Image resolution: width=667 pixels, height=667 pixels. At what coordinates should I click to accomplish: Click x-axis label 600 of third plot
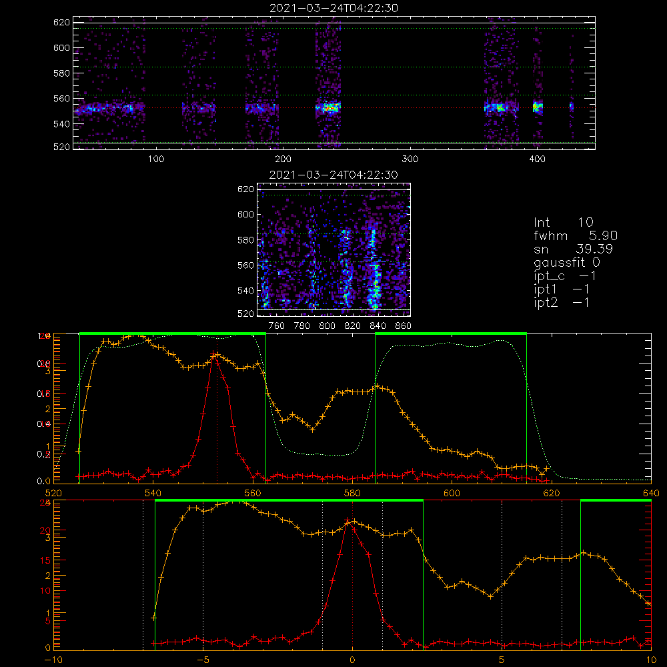click(452, 493)
